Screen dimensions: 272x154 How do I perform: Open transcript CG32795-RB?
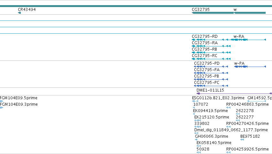(x=211, y=53)
